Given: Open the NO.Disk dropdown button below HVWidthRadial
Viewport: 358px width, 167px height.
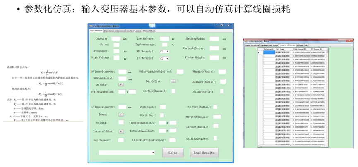Looking at the screenshot, I should click(121, 85).
